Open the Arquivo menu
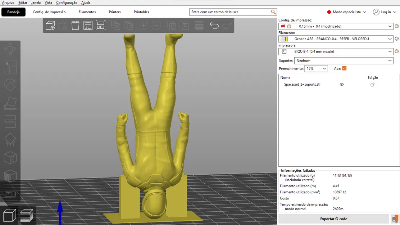Image resolution: width=400 pixels, height=225 pixels. click(8, 3)
